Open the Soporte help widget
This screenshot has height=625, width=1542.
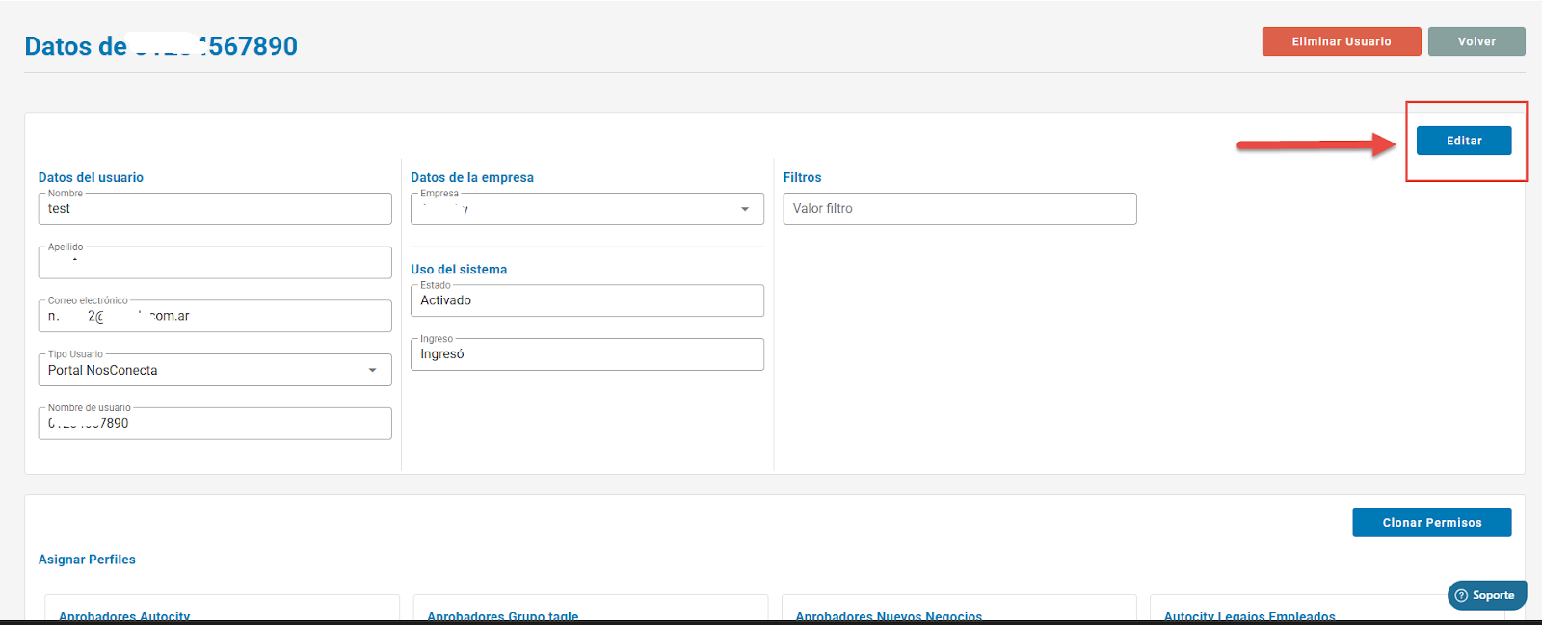(x=1487, y=595)
